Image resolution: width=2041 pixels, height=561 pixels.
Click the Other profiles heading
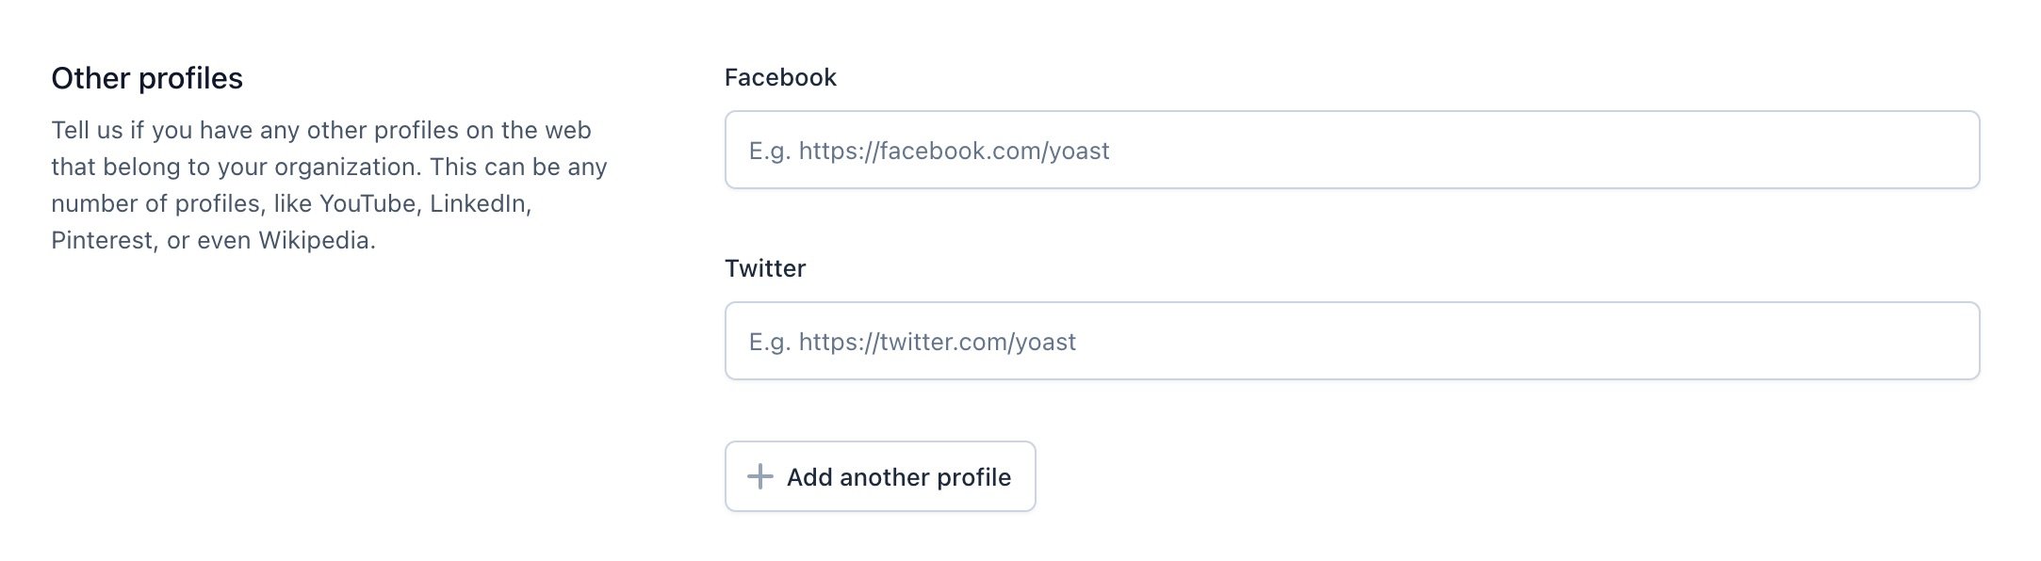pyautogui.click(x=147, y=78)
